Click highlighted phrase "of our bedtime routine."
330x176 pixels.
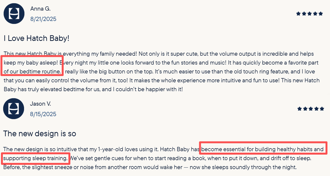pyautogui.click(x=32, y=71)
